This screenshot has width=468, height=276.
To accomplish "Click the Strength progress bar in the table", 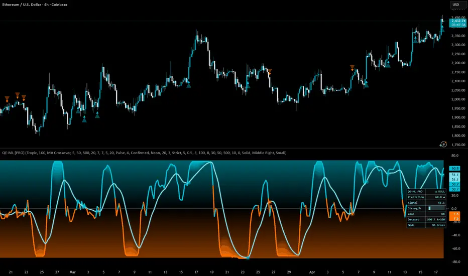I will point(436,208).
